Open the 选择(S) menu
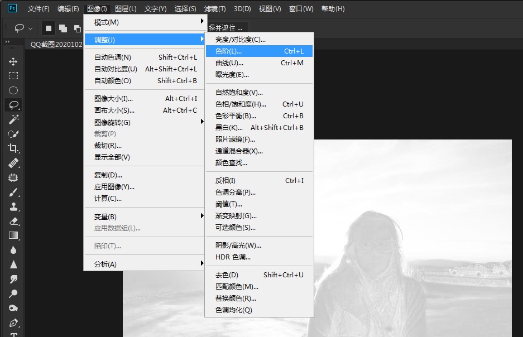This screenshot has height=337, width=523. click(x=185, y=9)
